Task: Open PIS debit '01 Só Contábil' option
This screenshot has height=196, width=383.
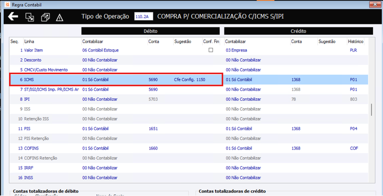Action: point(95,129)
